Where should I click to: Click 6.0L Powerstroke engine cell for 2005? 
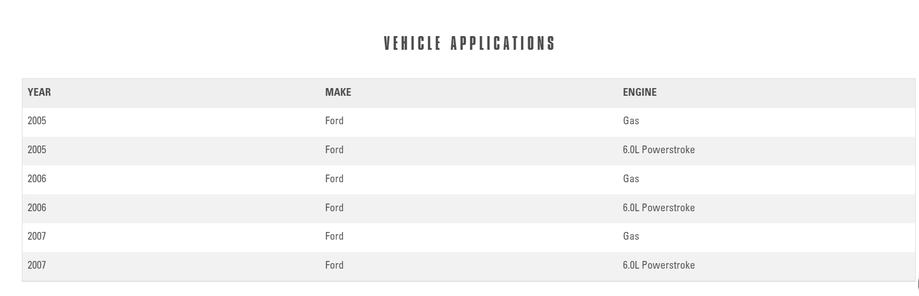click(x=658, y=150)
